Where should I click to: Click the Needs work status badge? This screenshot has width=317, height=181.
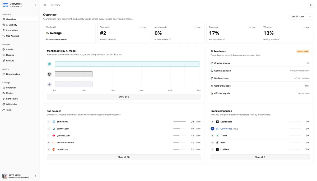[303, 51]
